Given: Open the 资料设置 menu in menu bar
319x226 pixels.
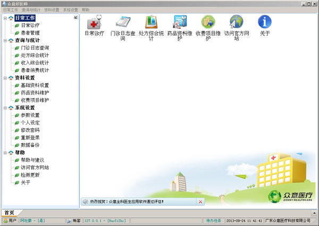Looking at the screenshot, I should [x=52, y=10].
